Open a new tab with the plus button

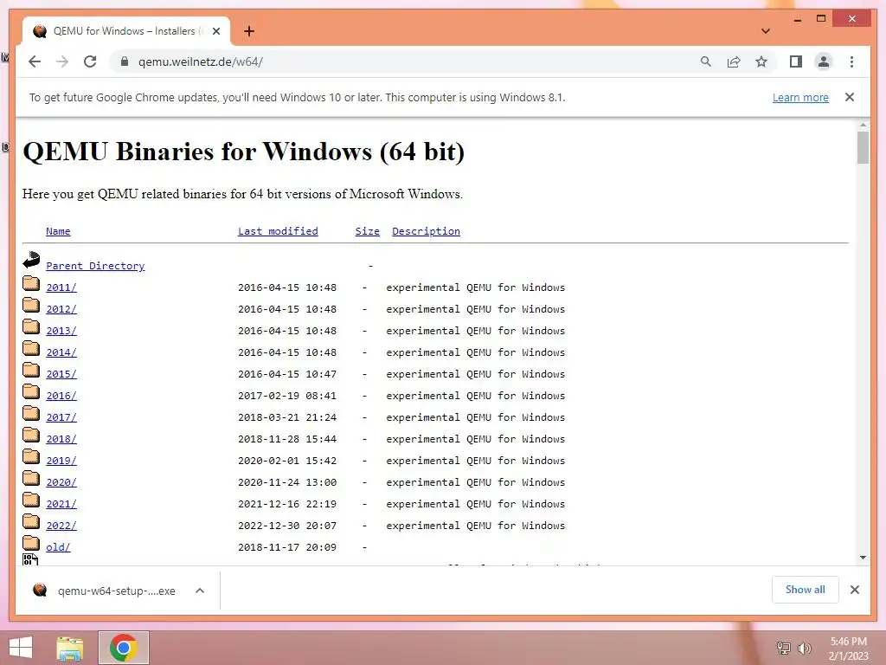pyautogui.click(x=249, y=31)
